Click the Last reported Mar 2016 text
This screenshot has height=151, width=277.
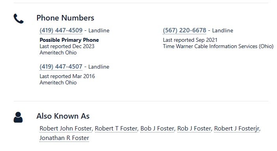67,76
